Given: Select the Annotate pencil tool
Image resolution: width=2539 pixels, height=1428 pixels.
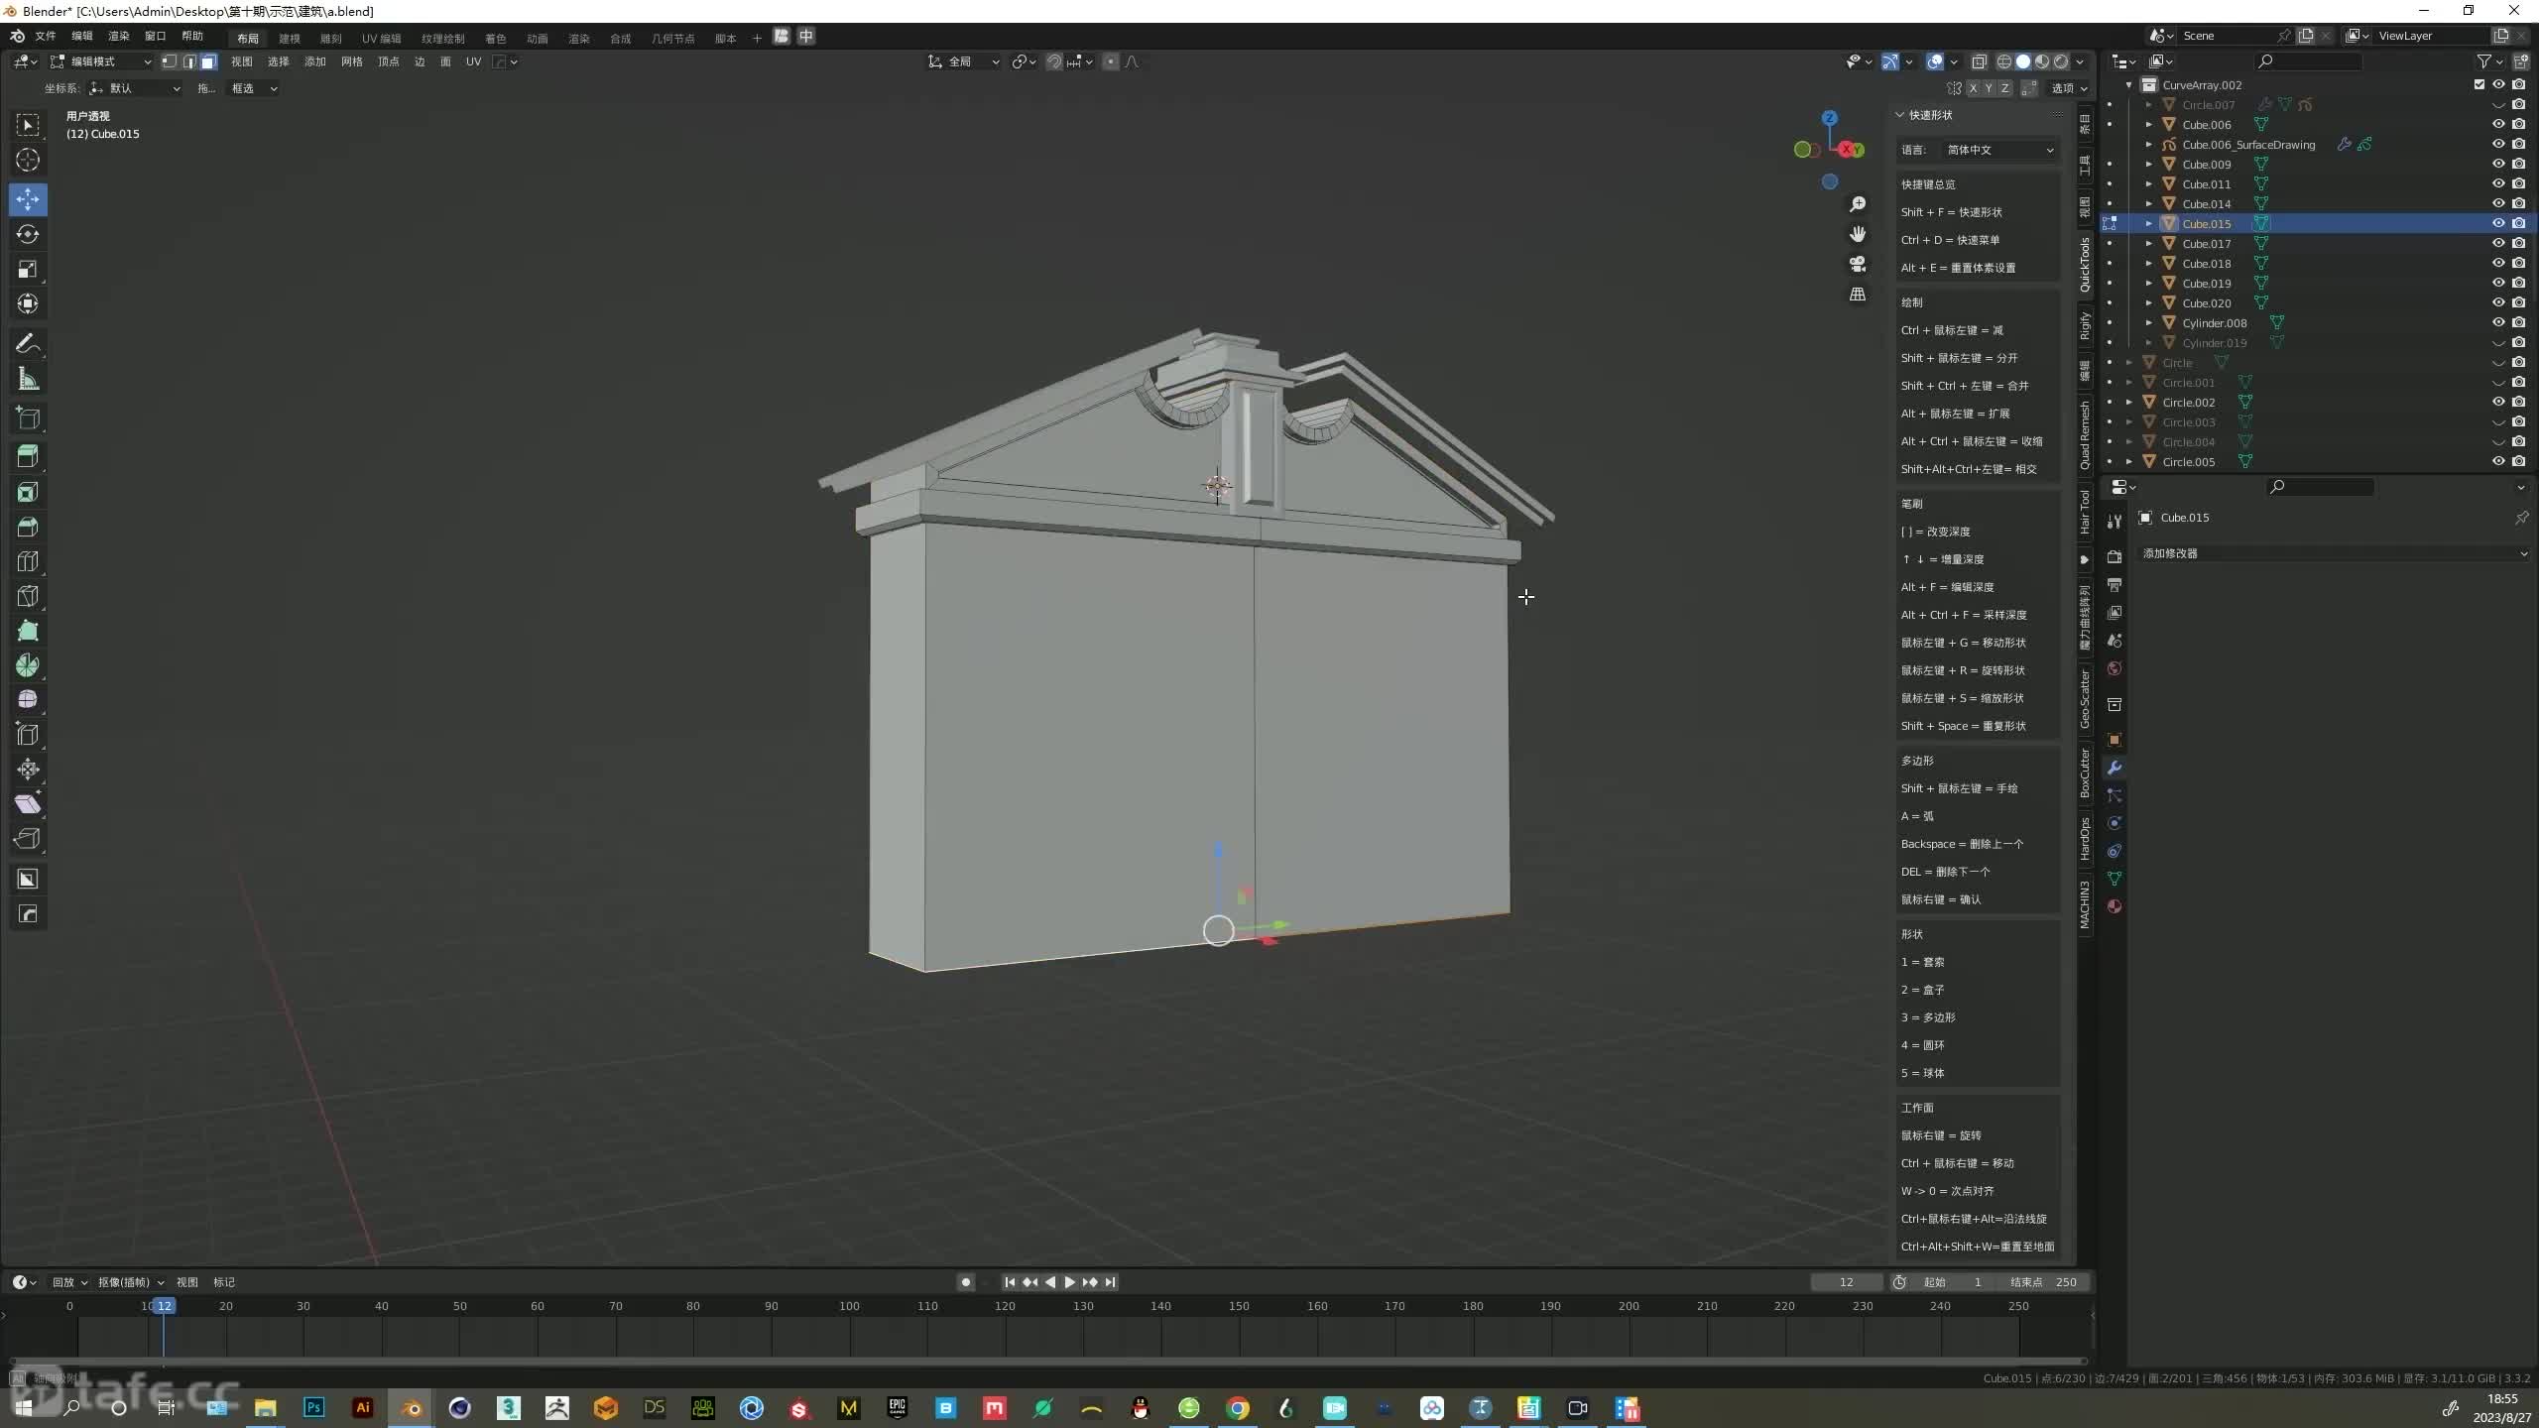Looking at the screenshot, I should [28, 343].
